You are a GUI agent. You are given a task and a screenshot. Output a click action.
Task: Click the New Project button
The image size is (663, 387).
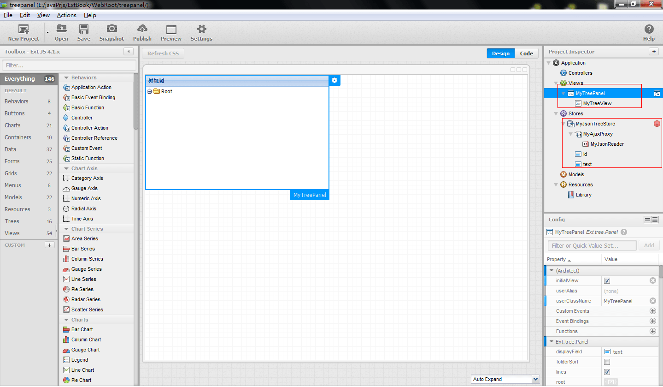[23, 31]
